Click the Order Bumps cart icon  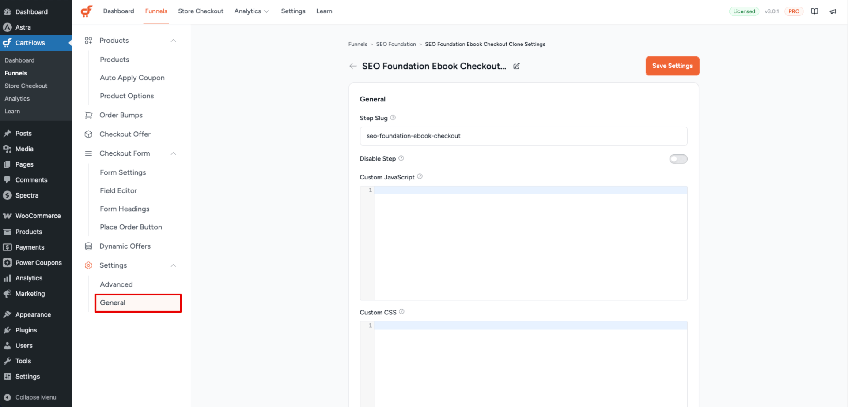pyautogui.click(x=88, y=115)
